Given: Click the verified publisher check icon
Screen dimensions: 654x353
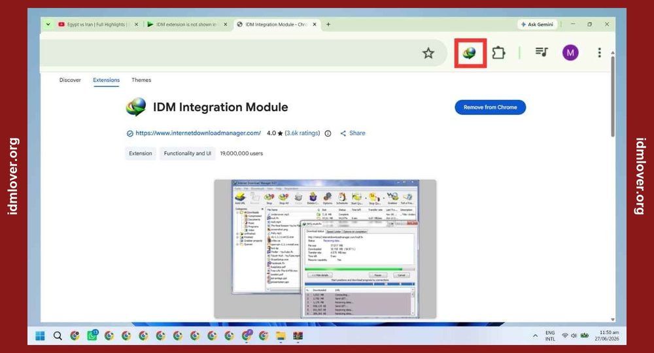Looking at the screenshot, I should [x=129, y=133].
